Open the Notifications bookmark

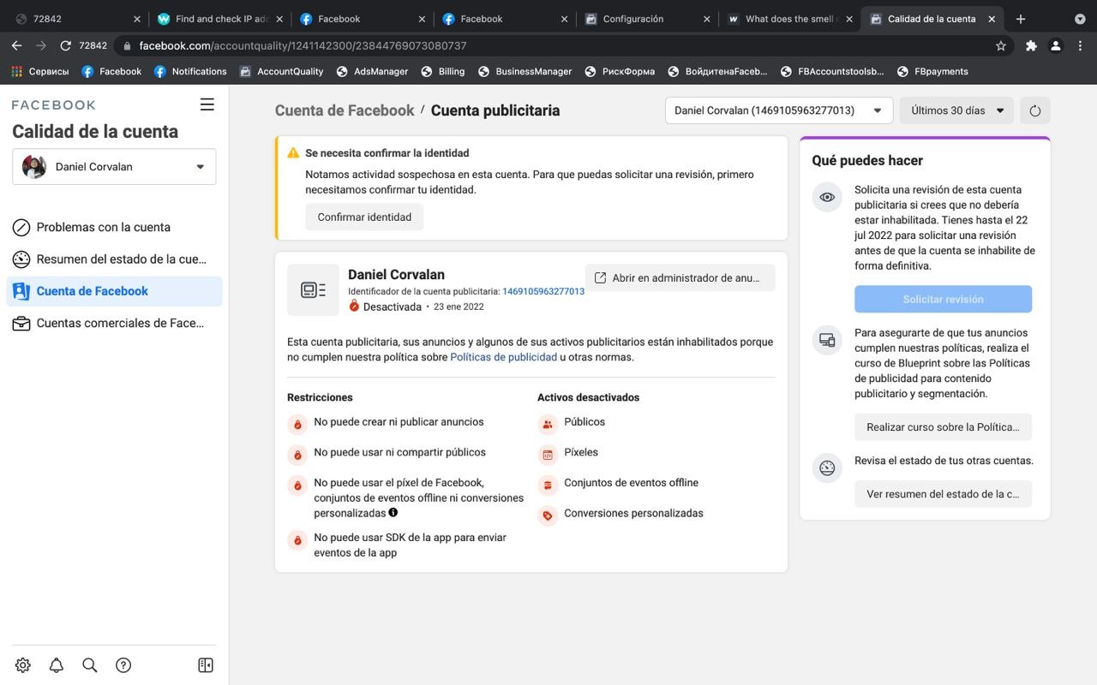pos(190,71)
